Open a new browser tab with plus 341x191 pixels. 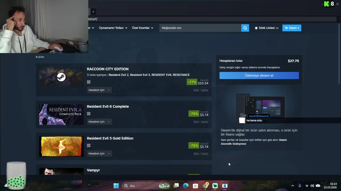[x=93, y=12]
